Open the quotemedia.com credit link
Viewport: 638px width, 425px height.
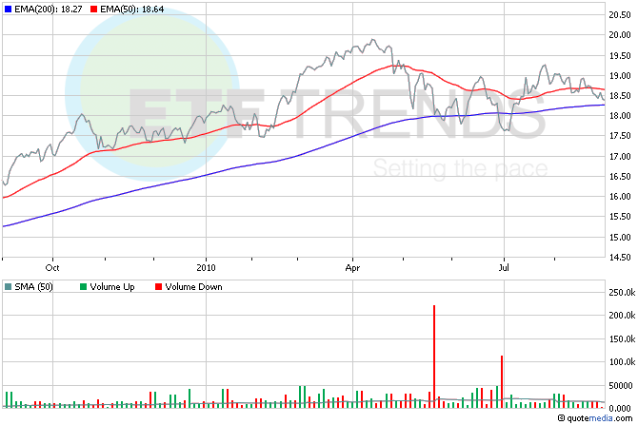point(595,418)
